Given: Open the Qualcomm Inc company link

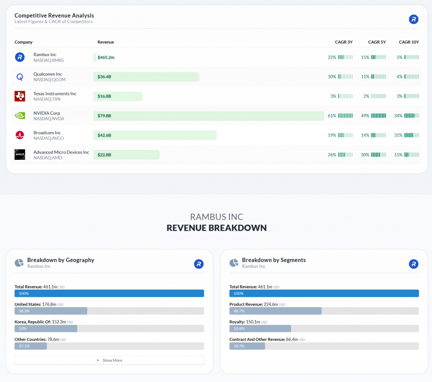Looking at the screenshot, I should (48, 74).
